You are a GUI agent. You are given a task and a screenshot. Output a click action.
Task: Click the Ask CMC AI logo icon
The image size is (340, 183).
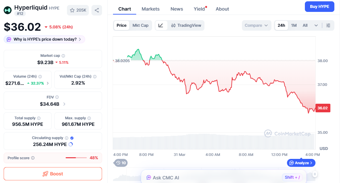click(x=148, y=178)
